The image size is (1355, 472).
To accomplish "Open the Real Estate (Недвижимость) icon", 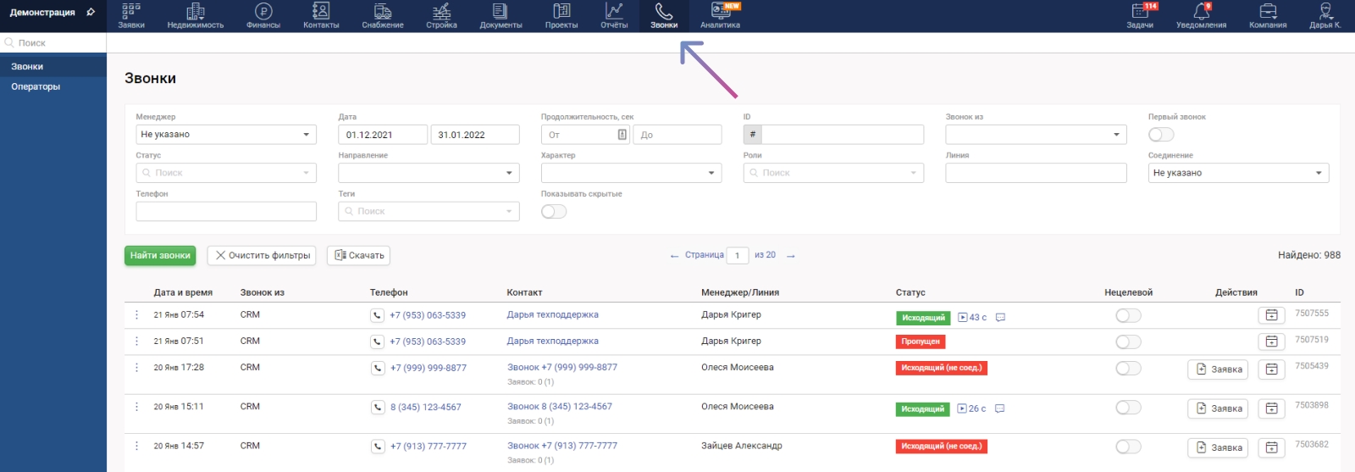I will pos(196,12).
